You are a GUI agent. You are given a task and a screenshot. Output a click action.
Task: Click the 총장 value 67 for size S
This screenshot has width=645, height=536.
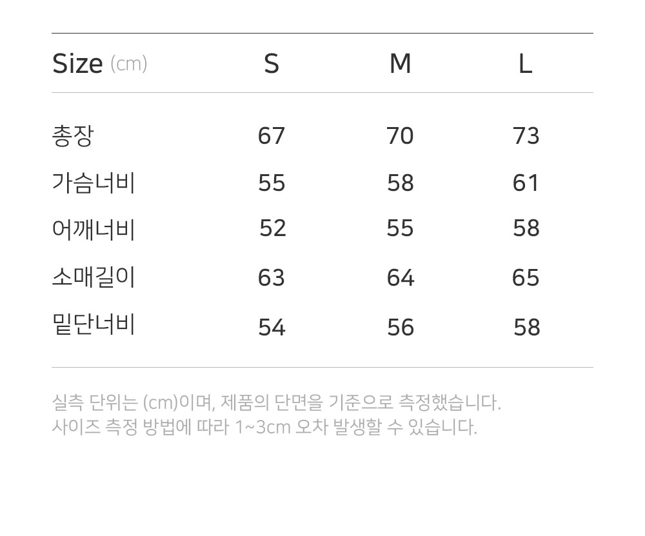pyautogui.click(x=272, y=136)
